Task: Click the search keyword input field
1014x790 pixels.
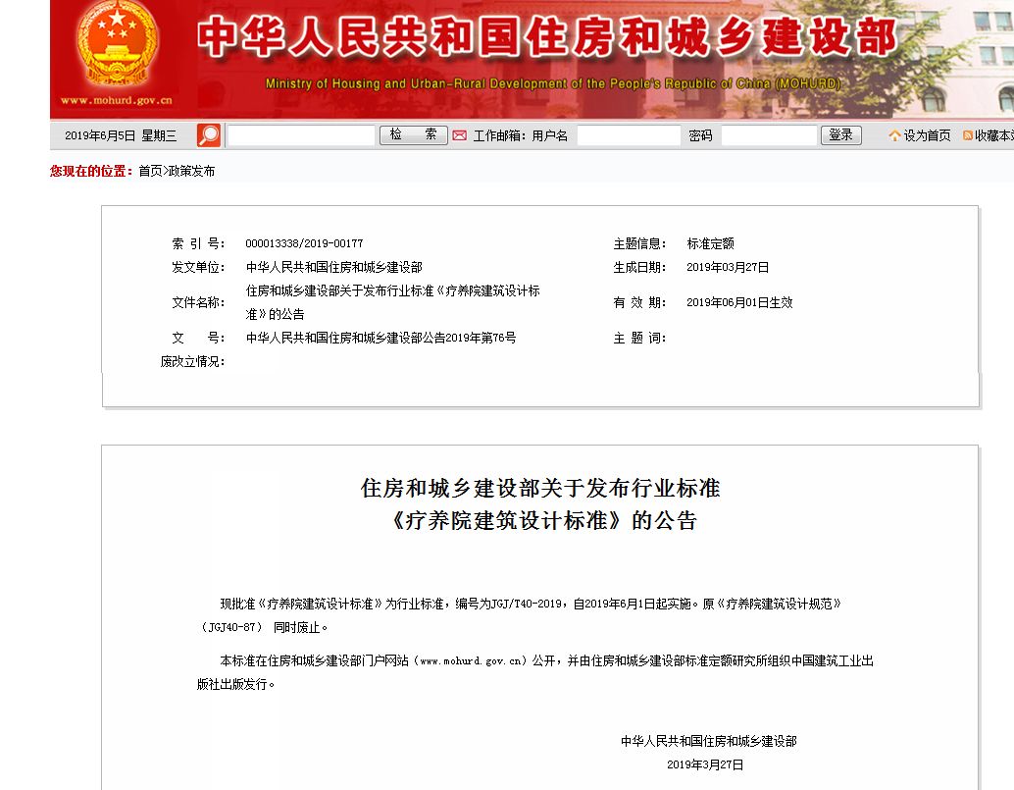Action: 301,135
